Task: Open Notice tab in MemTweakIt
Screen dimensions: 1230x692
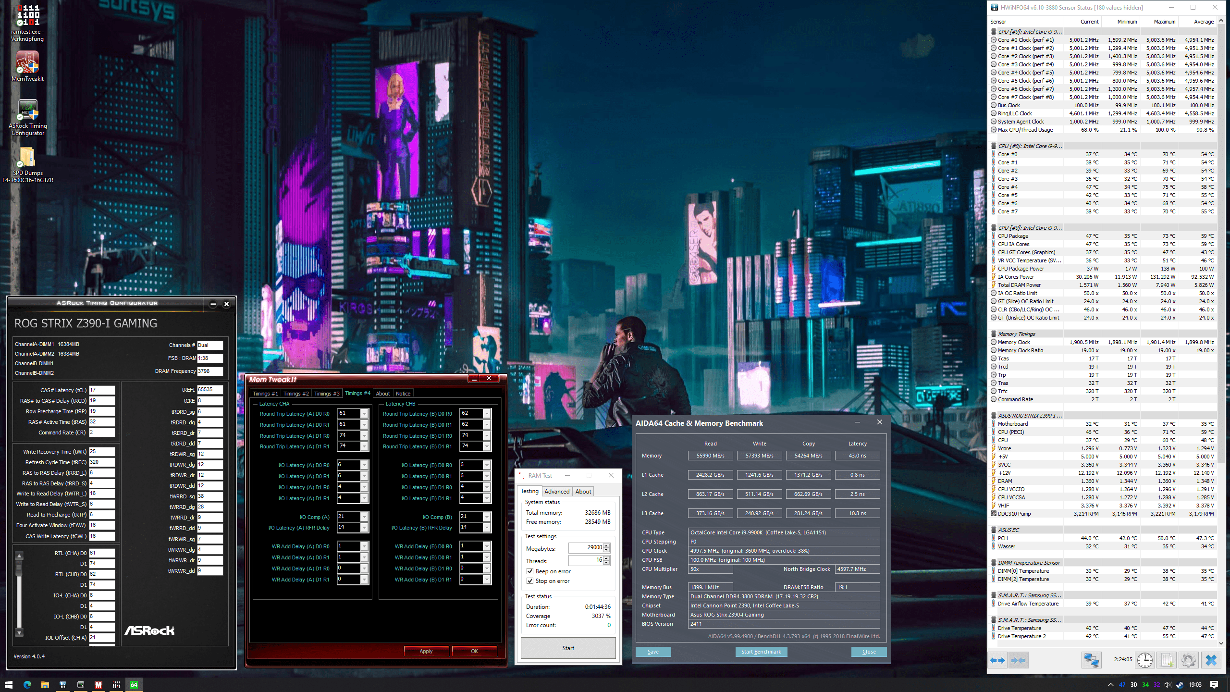Action: click(x=403, y=394)
